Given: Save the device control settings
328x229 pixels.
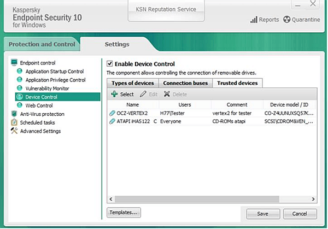Looking at the screenshot, I should [x=263, y=214].
